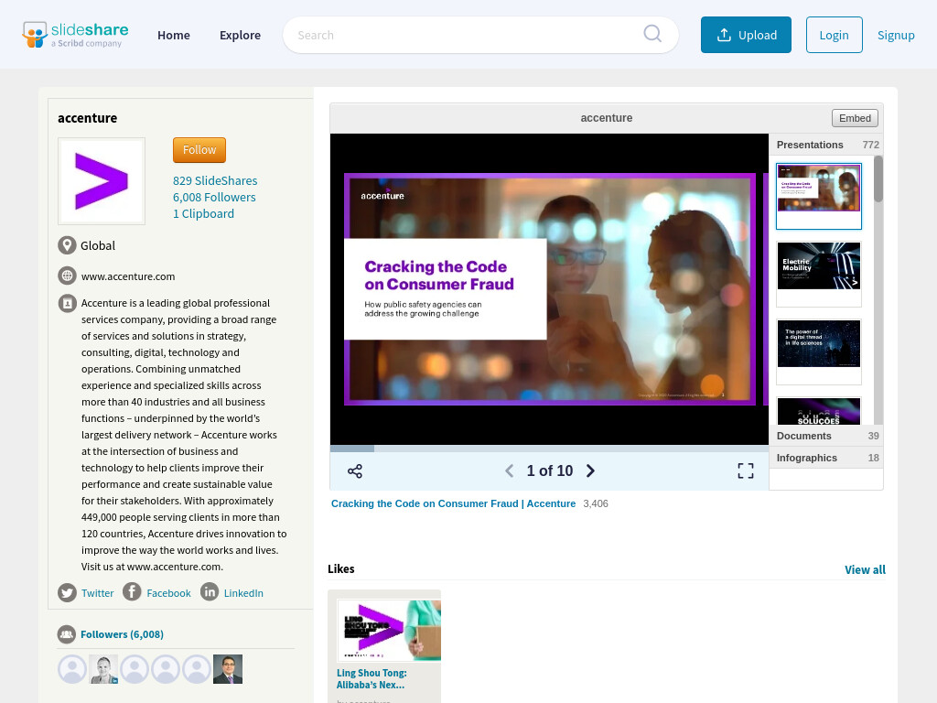This screenshot has width=937, height=703.
Task: Open the Signup link
Action: [896, 35]
